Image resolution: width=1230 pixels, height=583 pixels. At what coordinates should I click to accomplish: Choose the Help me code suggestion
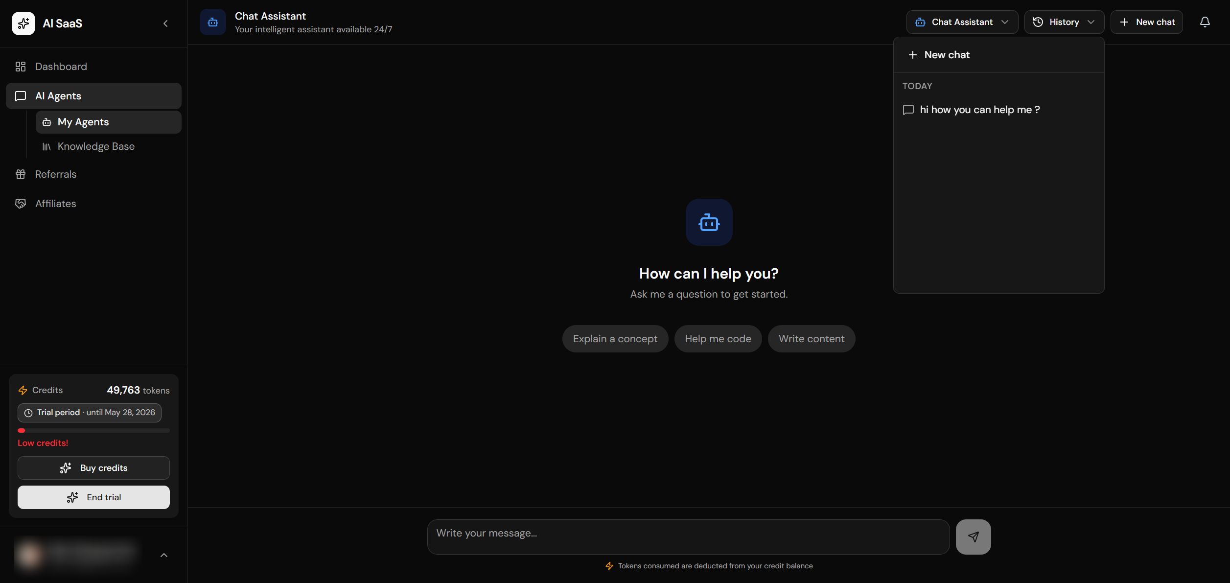[718, 339]
